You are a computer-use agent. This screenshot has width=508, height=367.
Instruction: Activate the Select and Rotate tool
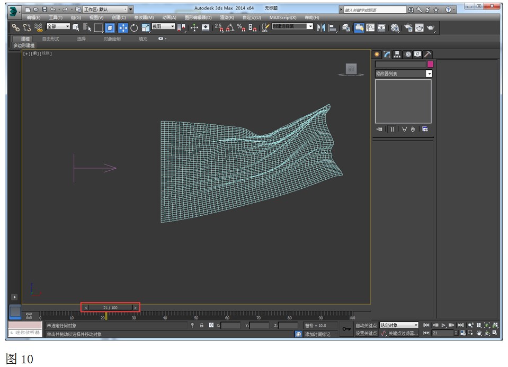click(x=134, y=28)
